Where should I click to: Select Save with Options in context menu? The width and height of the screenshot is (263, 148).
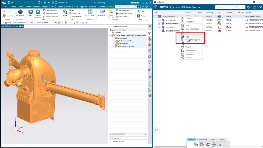click(191, 29)
